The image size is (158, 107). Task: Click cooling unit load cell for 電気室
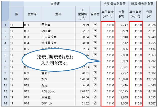pyautogui.click(x=108, y=25)
